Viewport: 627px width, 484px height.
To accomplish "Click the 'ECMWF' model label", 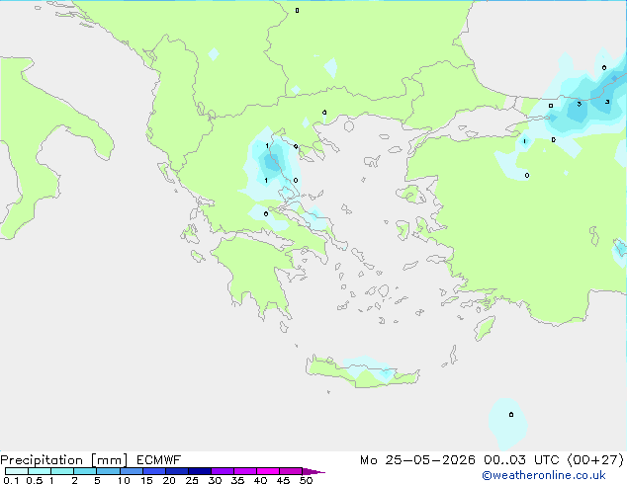I will [x=159, y=460].
